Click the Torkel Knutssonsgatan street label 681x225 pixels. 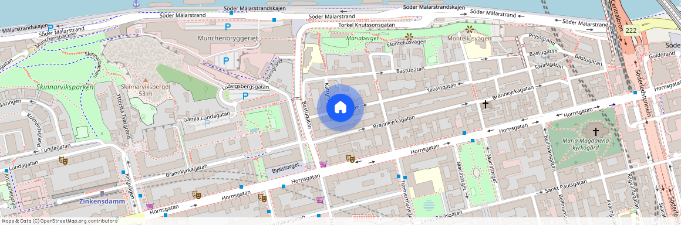(366, 25)
